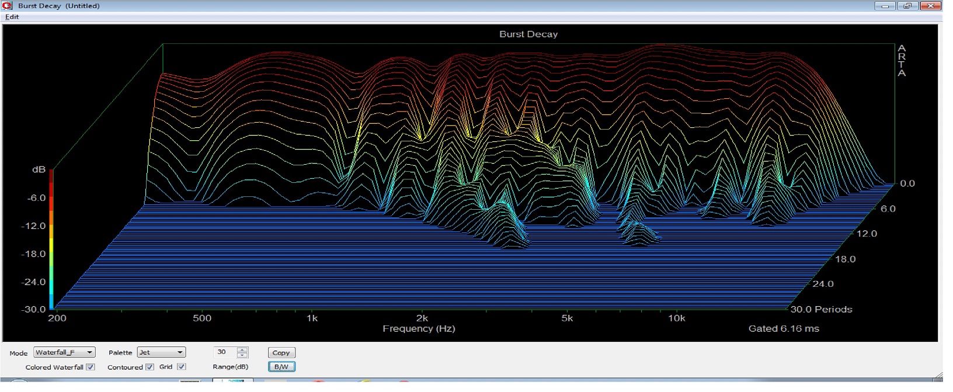
Task: Disable the Grid checkbox
Action: [x=181, y=367]
